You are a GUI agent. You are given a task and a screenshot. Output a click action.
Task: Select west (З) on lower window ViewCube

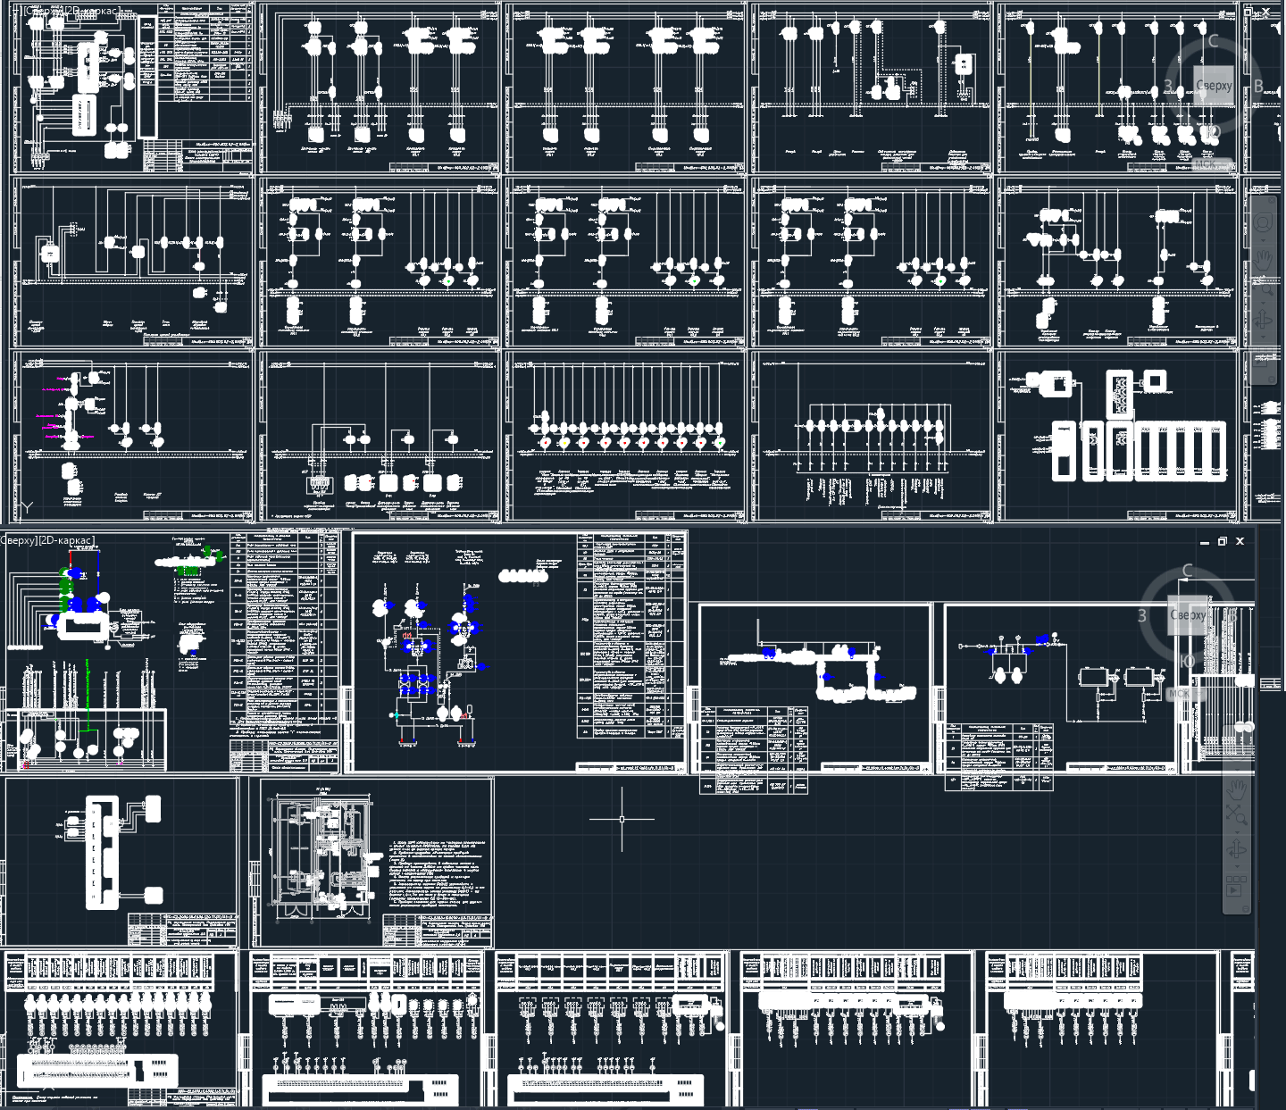pyautogui.click(x=1142, y=615)
